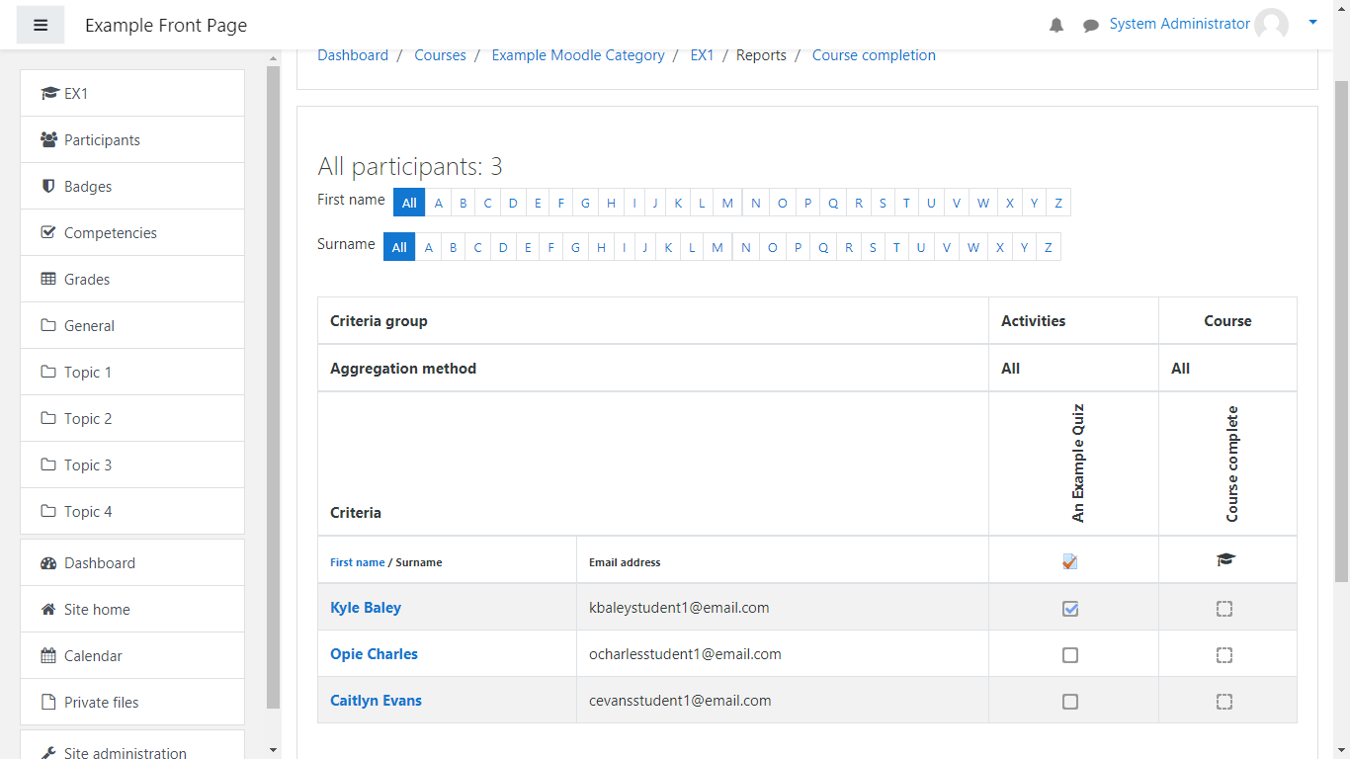Open the notifications bell icon
The height and width of the screenshot is (759, 1350).
[1056, 26]
